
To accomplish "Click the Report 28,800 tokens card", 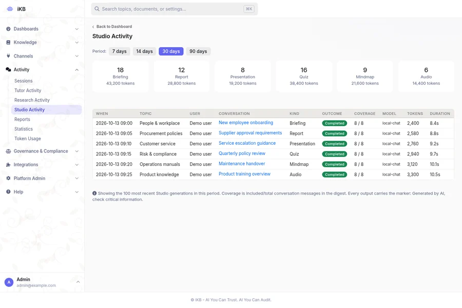I will 182,76.
